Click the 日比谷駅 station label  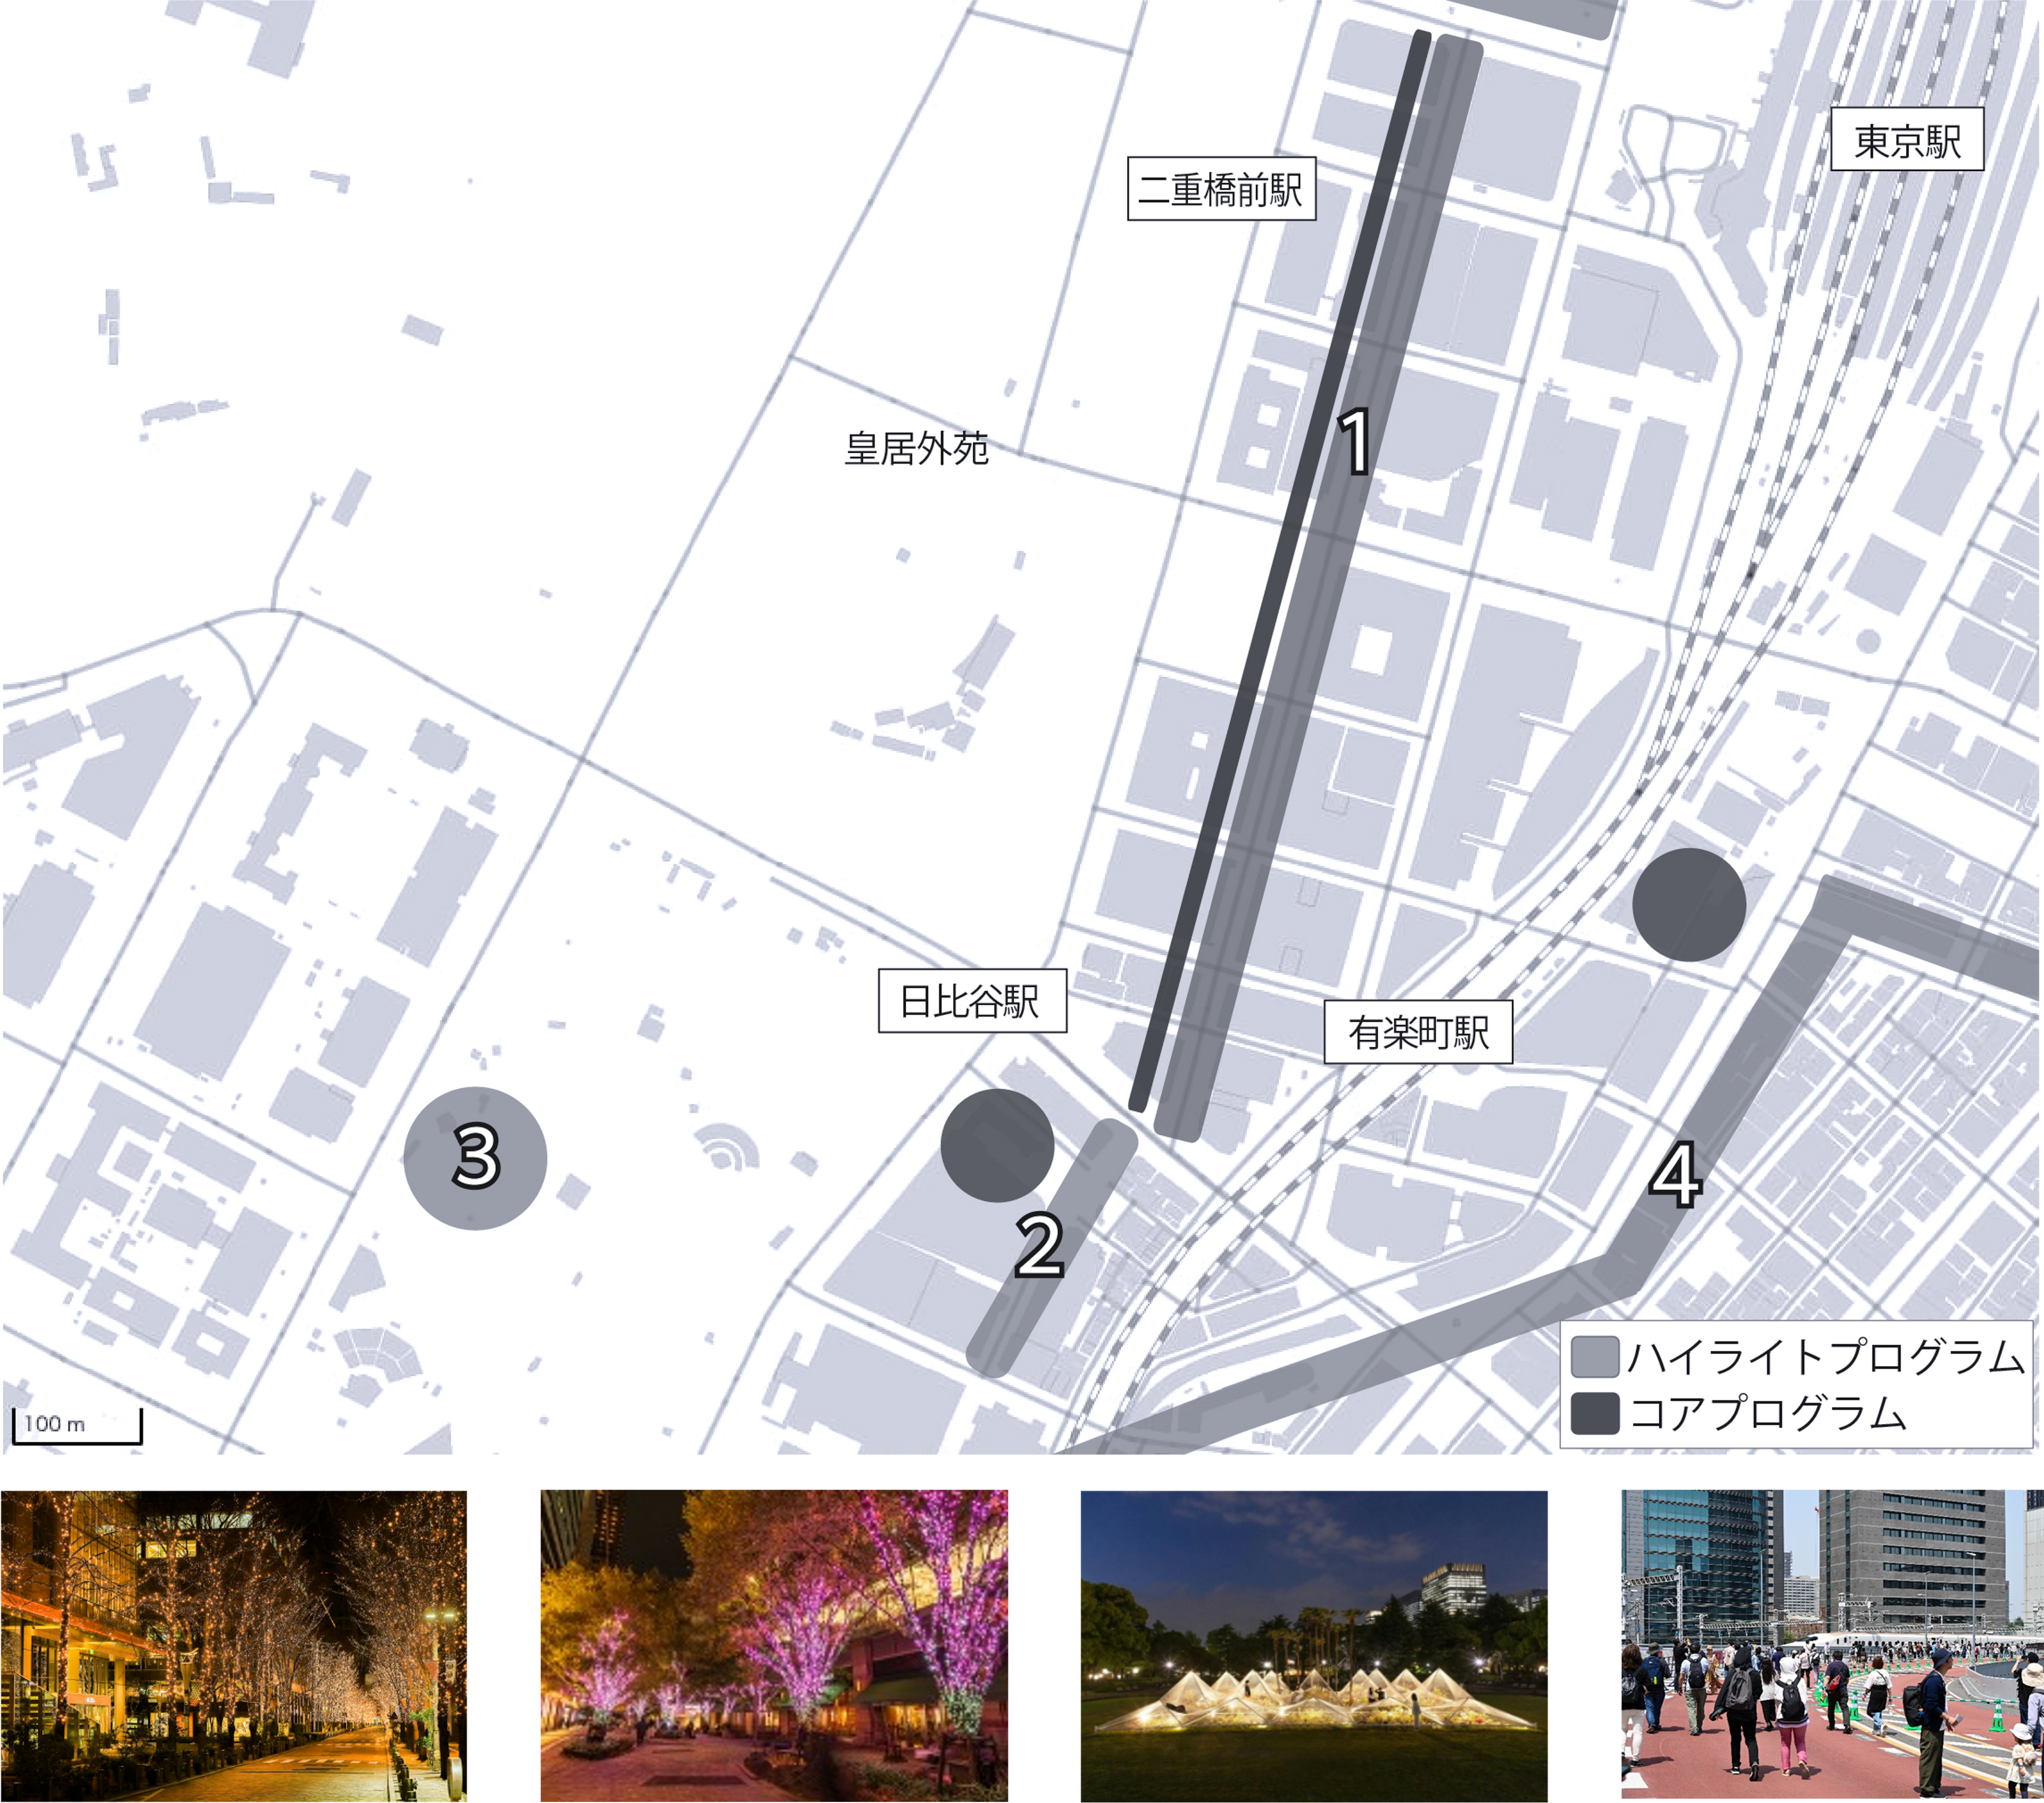pos(972,1001)
